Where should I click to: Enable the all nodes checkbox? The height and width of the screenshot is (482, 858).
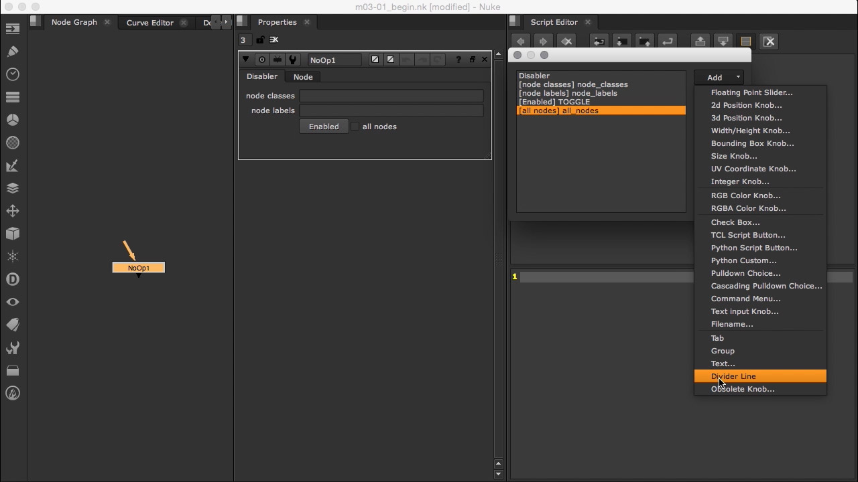355,127
